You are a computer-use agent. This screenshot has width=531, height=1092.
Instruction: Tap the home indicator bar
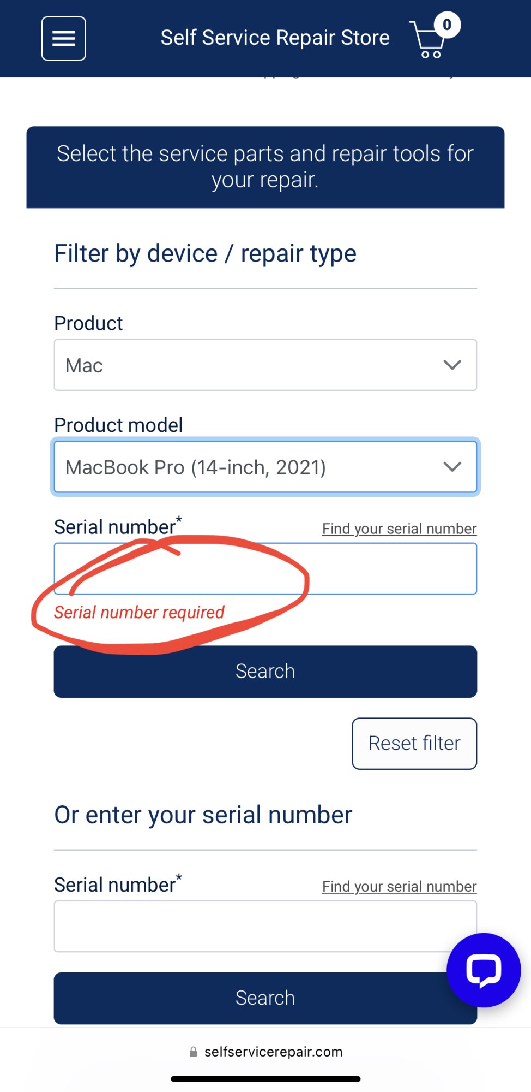click(x=265, y=1079)
